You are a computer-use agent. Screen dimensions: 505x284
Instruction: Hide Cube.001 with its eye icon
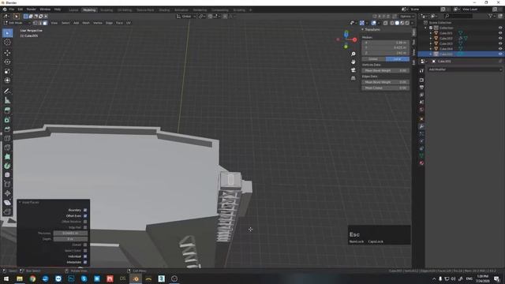coord(500,33)
